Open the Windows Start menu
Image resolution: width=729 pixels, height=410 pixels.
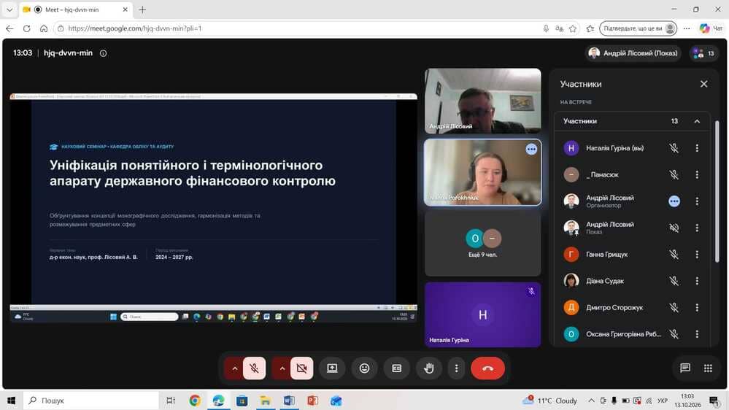[11, 401]
